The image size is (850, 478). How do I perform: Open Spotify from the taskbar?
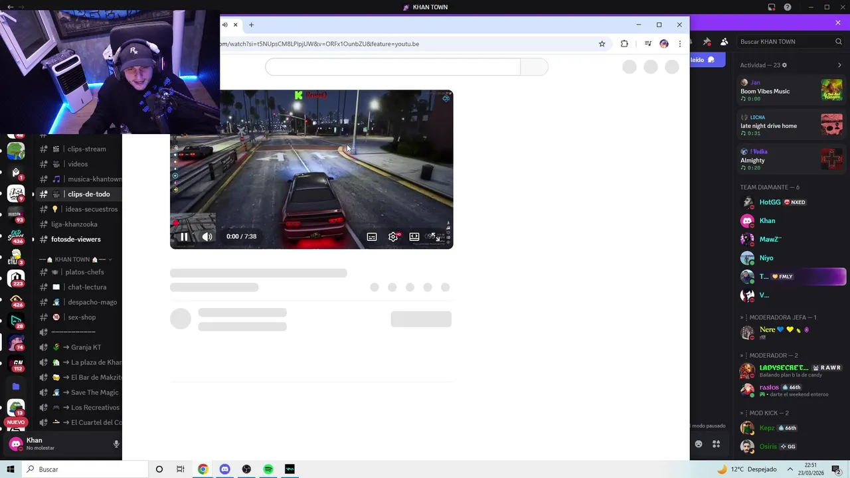pyautogui.click(x=268, y=469)
